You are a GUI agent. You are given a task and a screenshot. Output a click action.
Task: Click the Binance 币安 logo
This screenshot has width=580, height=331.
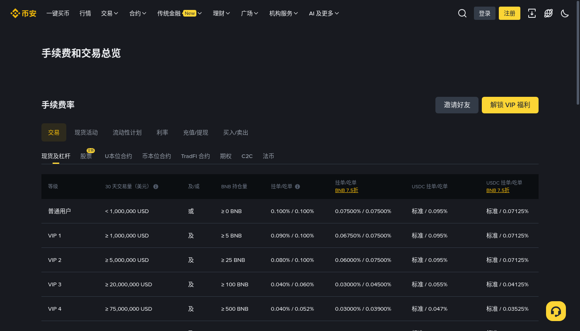[x=23, y=13]
